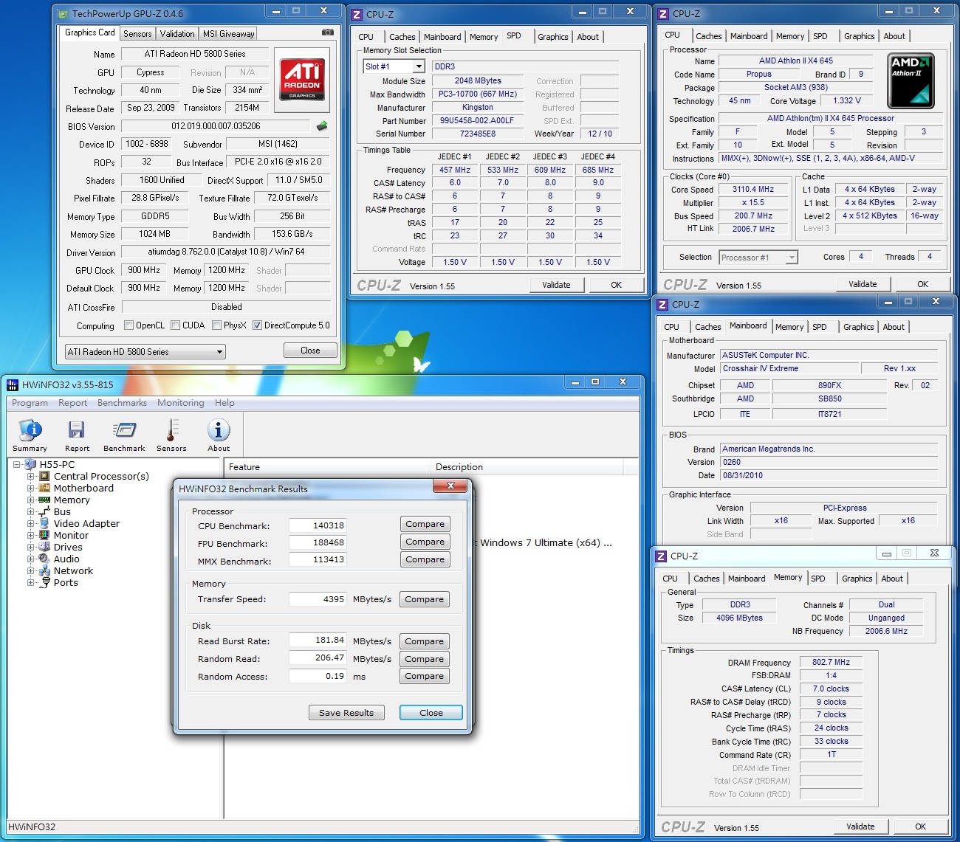
Task: Close the Benchmark Results dialog via Close button
Action: coord(431,713)
